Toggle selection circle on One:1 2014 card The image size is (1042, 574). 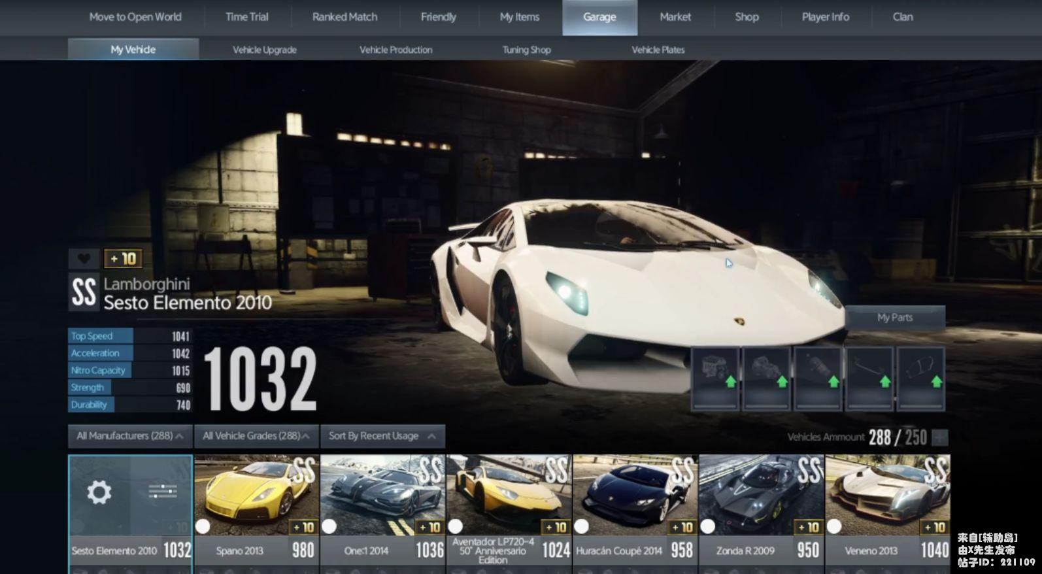329,526
